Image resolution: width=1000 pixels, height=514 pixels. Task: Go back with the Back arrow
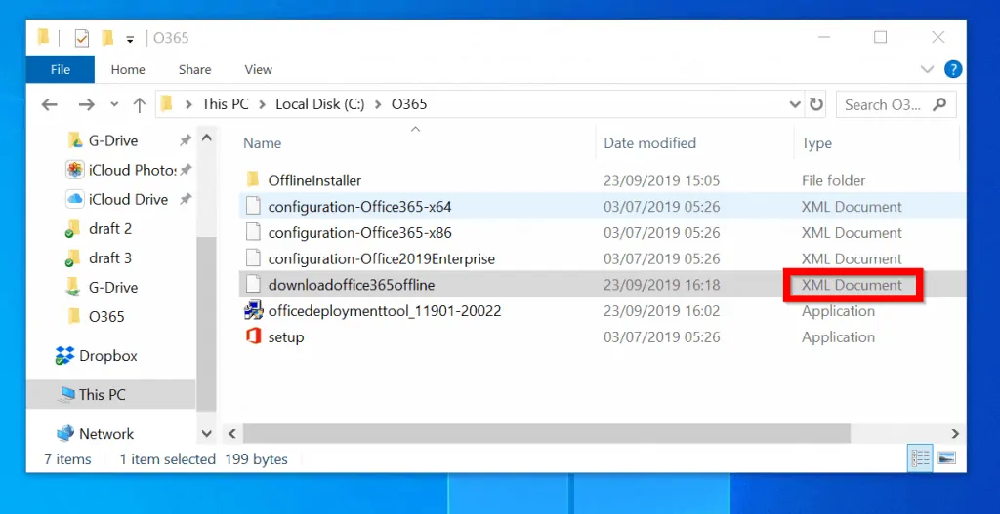(49, 104)
